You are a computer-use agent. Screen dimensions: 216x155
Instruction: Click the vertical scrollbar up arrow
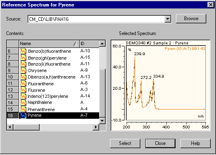coord(102,44)
